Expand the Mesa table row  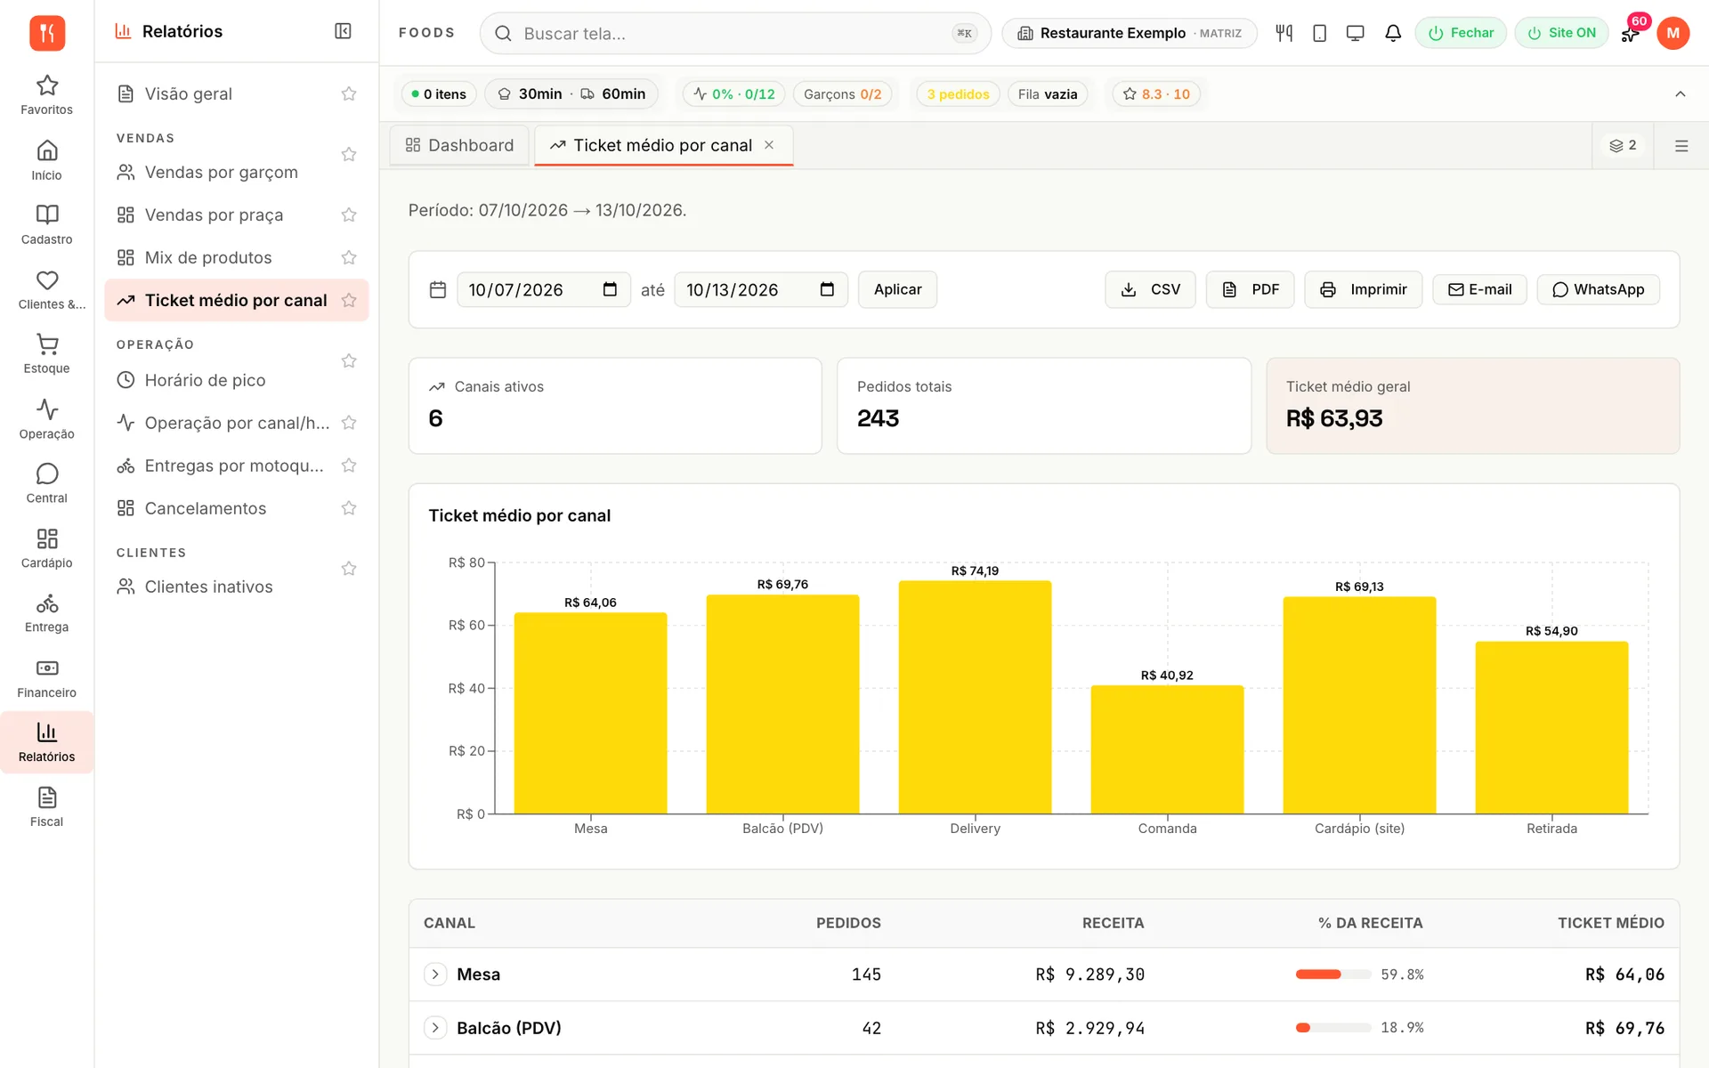point(435,974)
